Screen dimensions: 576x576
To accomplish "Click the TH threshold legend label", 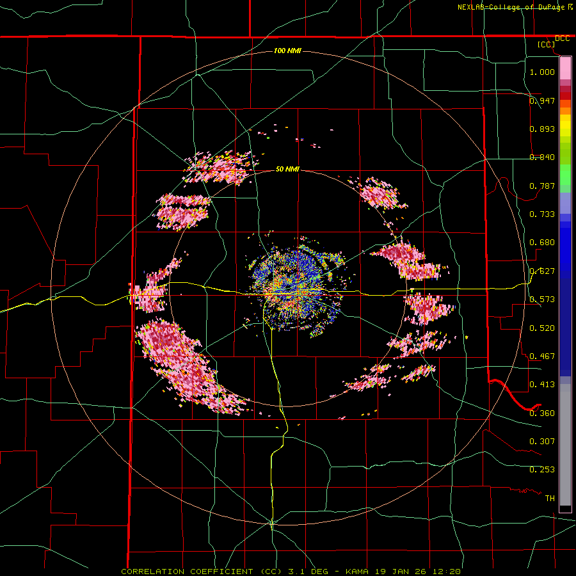I will (x=550, y=498).
